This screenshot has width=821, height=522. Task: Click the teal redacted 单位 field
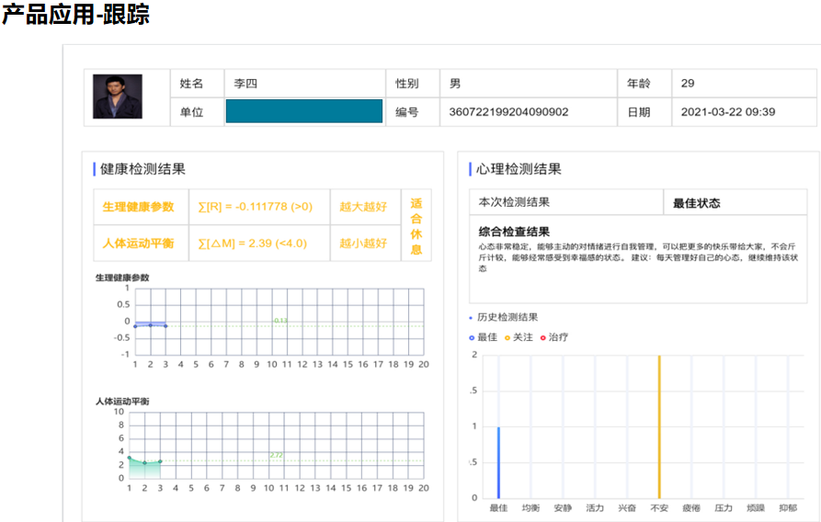coord(303,112)
